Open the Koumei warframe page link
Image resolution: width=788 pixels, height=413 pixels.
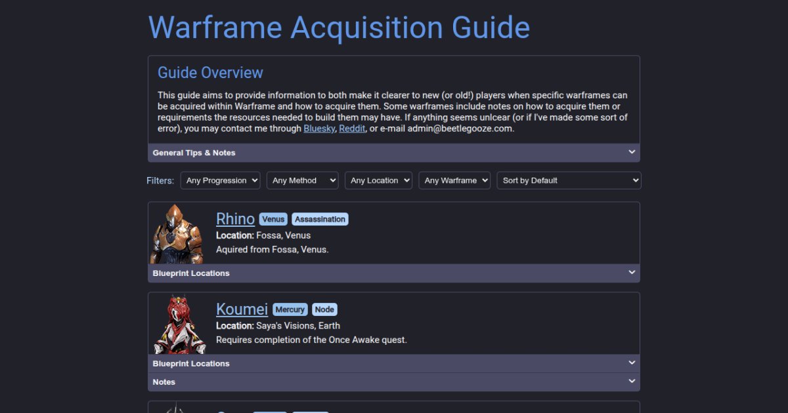(242, 309)
